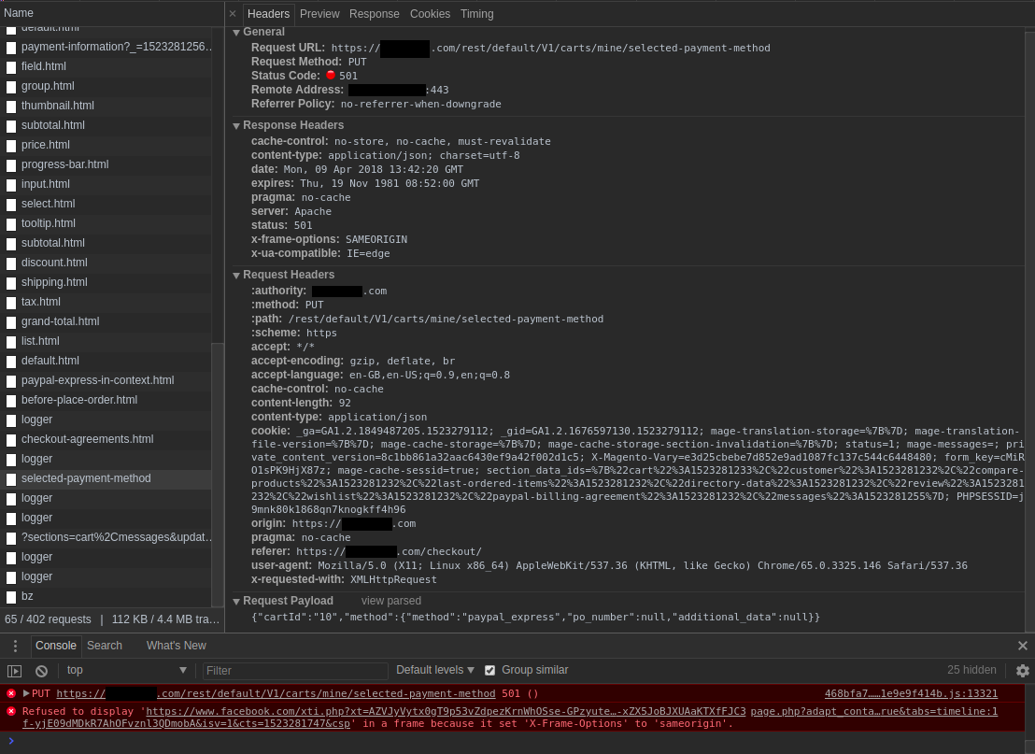Collapse the Response Headers section
Image resolution: width=1035 pixels, height=754 pixels.
pos(236,126)
